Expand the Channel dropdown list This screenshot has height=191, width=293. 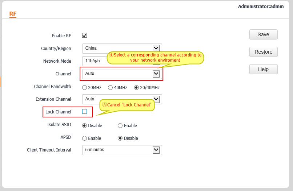pos(156,74)
